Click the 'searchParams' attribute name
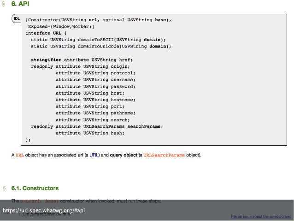Viewport: 294px width, 221px height. point(144,126)
